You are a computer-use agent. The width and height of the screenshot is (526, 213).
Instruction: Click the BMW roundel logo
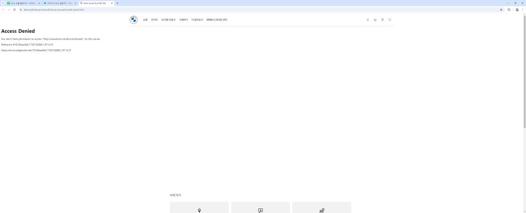[x=133, y=20]
